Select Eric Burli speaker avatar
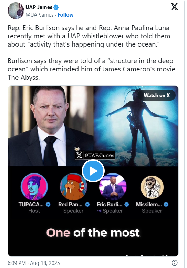Screen dimensions: 187x268 point(113,187)
